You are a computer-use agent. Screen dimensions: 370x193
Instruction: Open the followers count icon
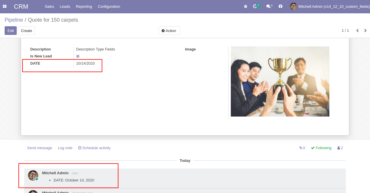tap(340, 148)
